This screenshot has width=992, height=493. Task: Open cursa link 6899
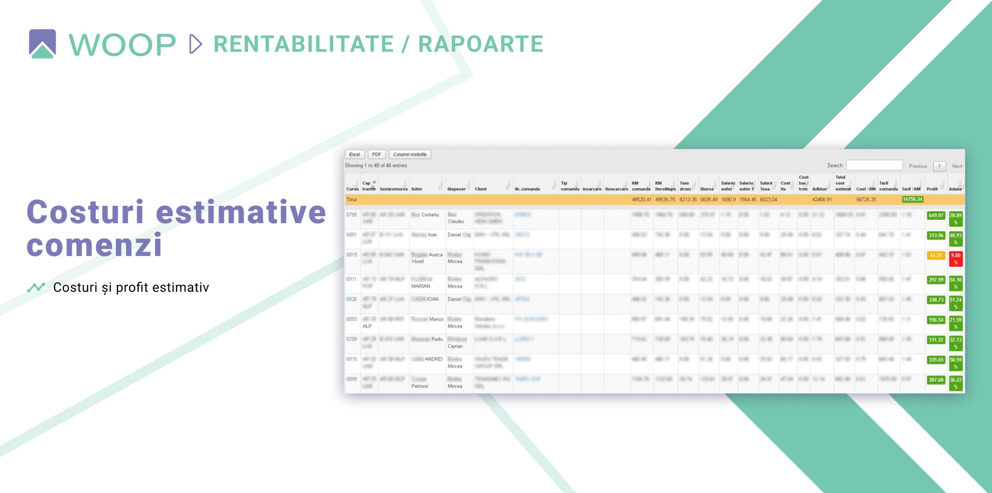[351, 379]
